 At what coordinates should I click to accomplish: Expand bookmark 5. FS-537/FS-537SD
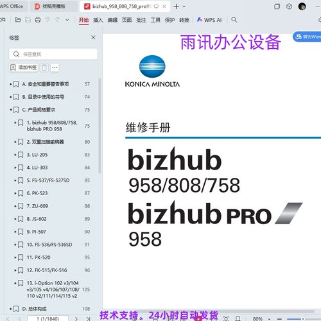point(15,180)
